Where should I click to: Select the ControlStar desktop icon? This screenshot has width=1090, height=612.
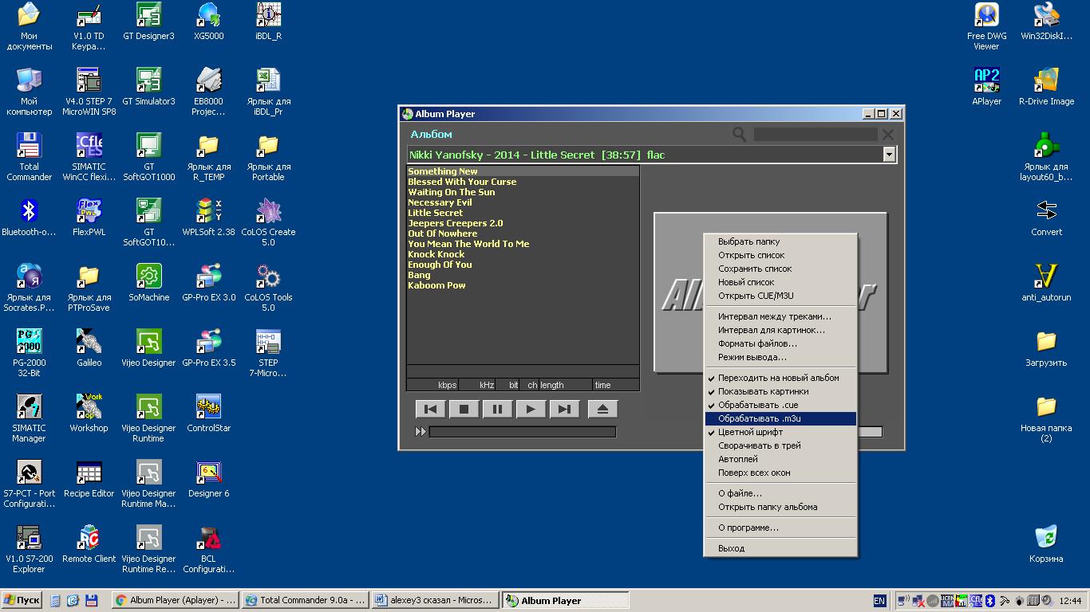pos(208,414)
